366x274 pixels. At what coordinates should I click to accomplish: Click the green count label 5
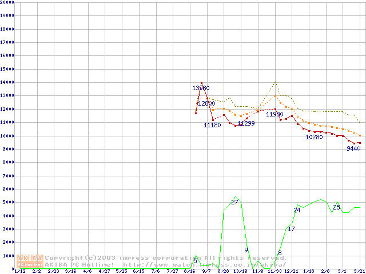[195, 261]
